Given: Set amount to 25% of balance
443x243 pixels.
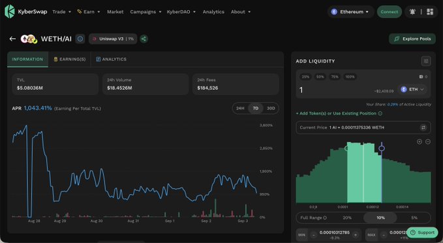Looking at the screenshot, I should (305, 77).
